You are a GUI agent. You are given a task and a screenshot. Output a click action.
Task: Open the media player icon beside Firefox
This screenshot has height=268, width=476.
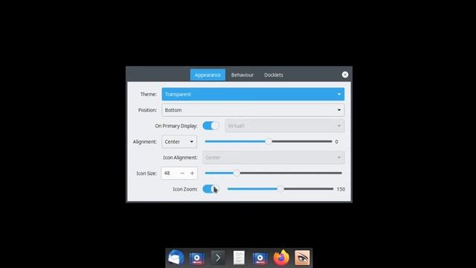point(260,258)
